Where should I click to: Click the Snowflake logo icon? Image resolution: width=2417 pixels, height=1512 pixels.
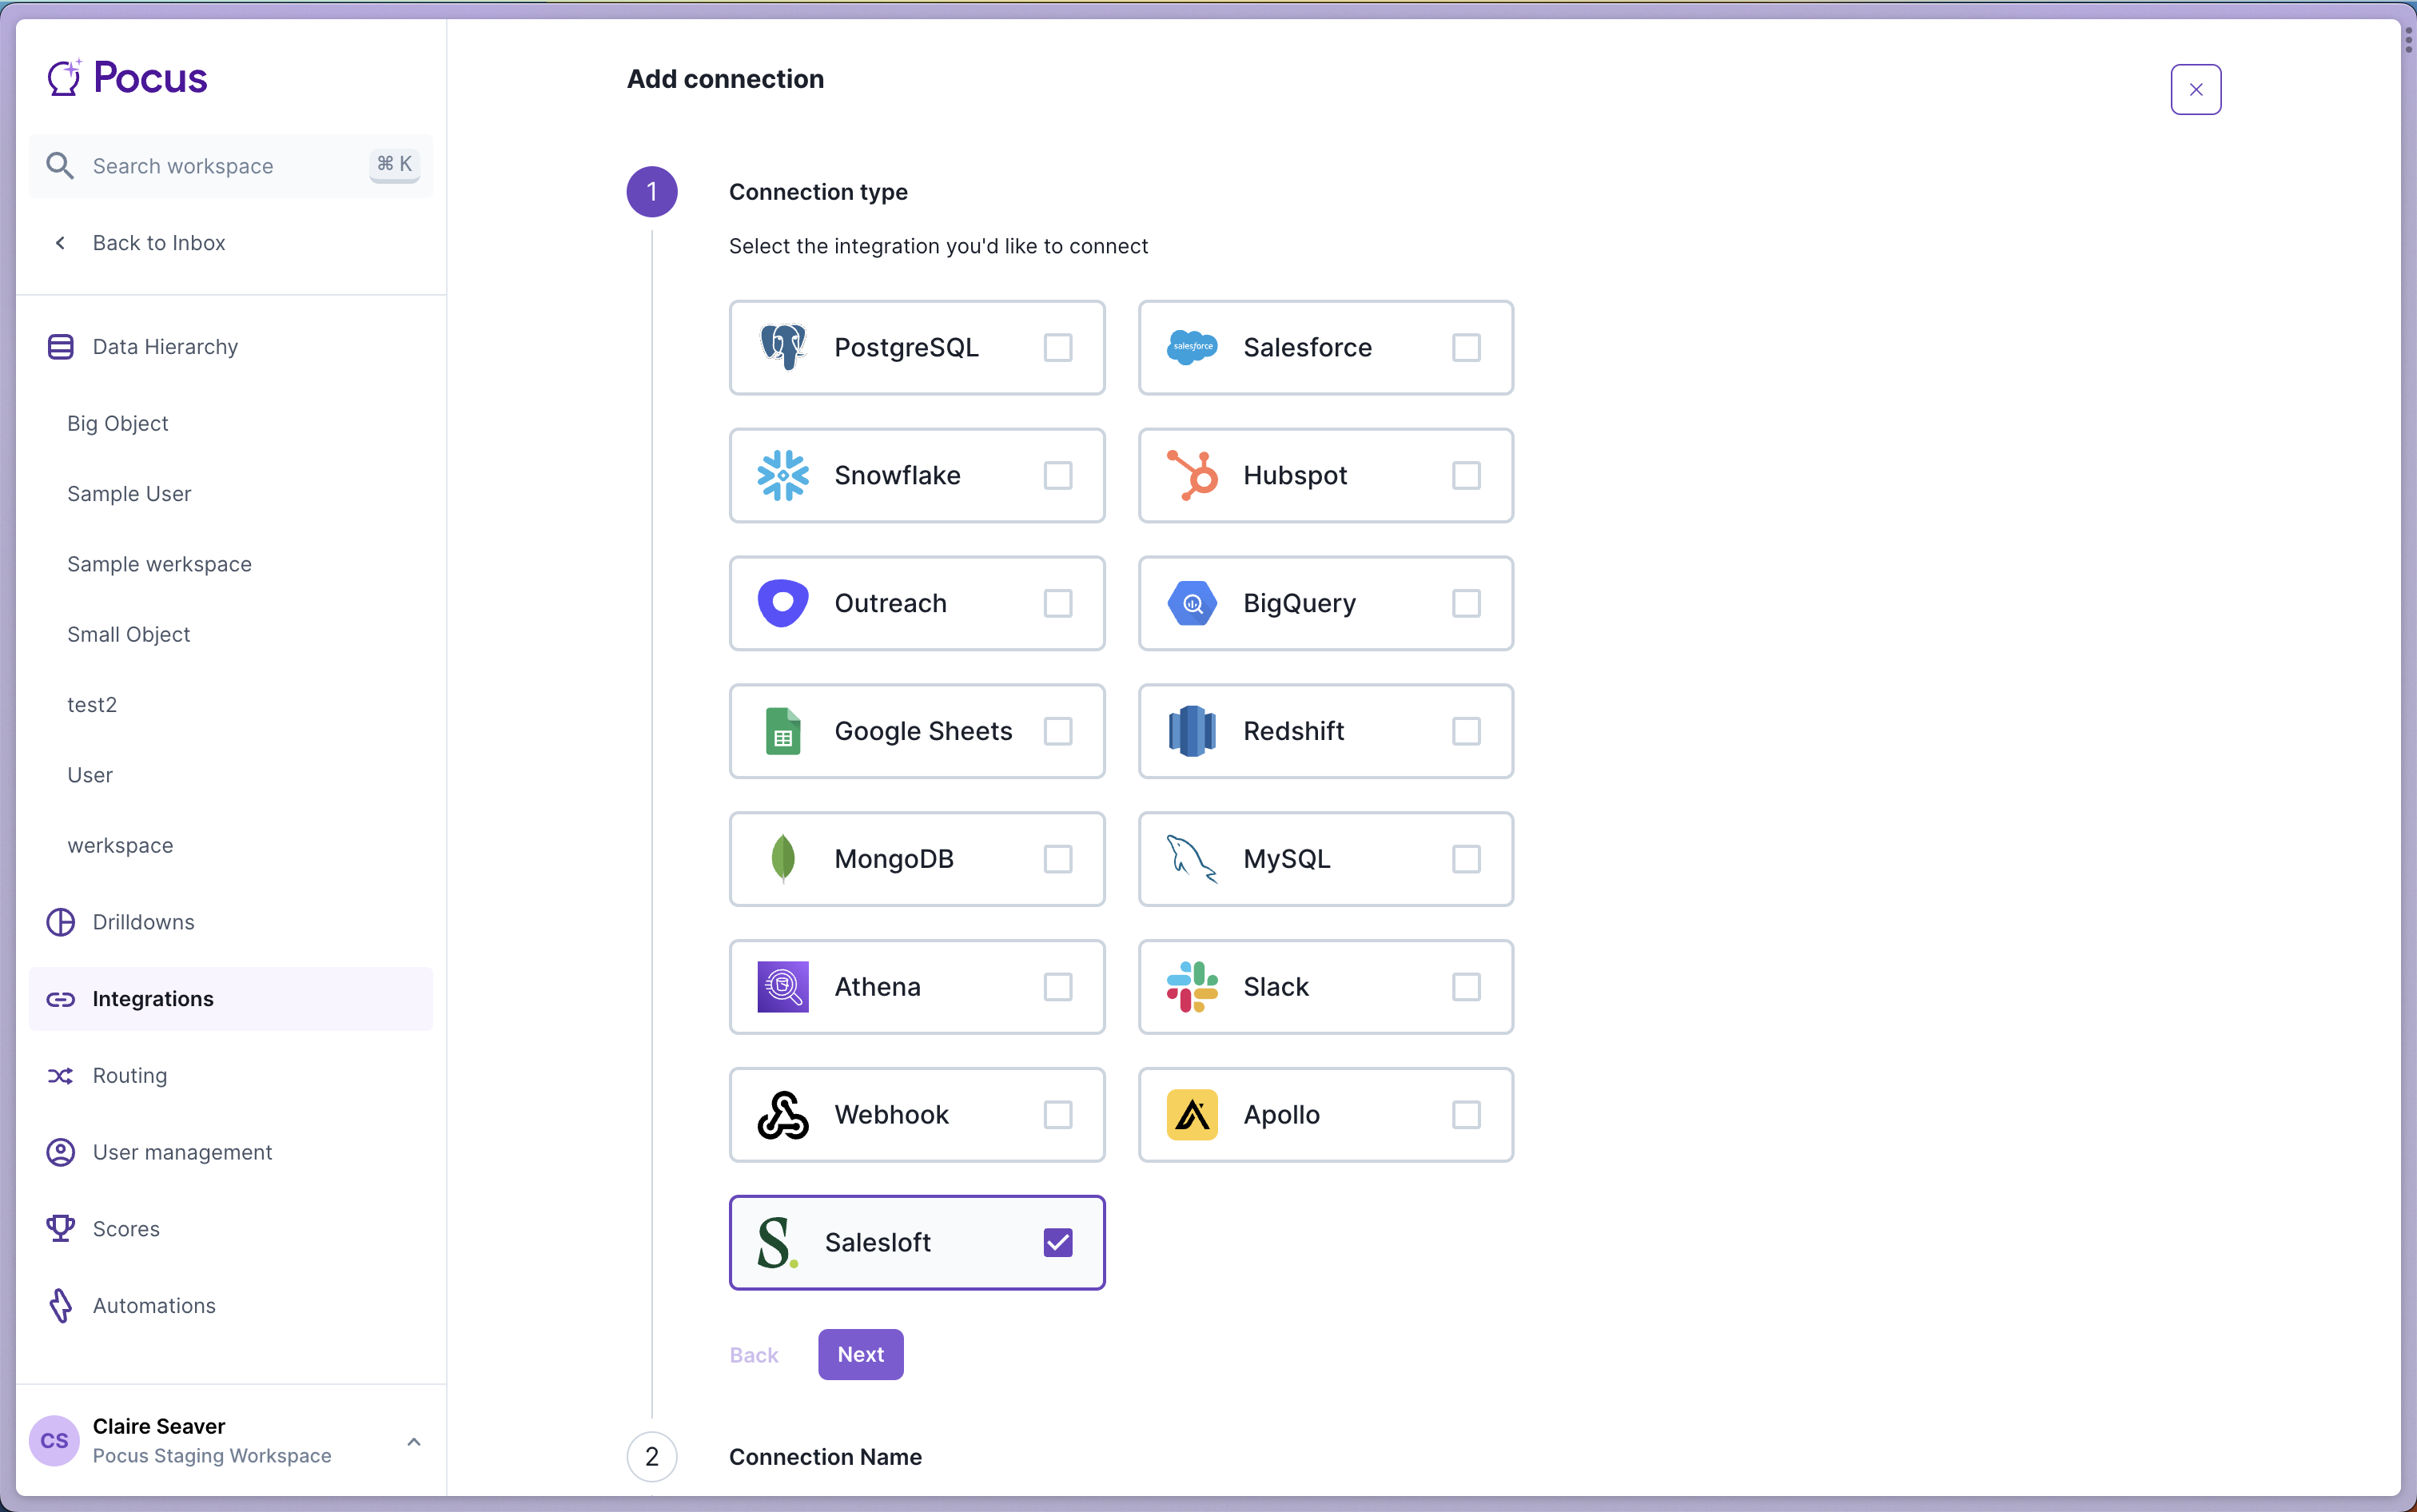pos(782,475)
